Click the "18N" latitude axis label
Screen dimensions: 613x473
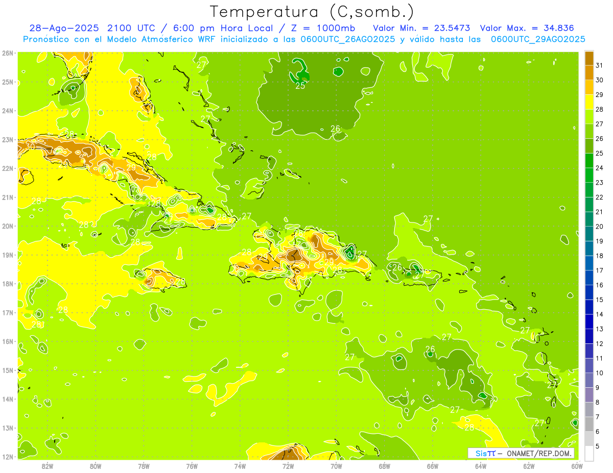[x=7, y=284]
